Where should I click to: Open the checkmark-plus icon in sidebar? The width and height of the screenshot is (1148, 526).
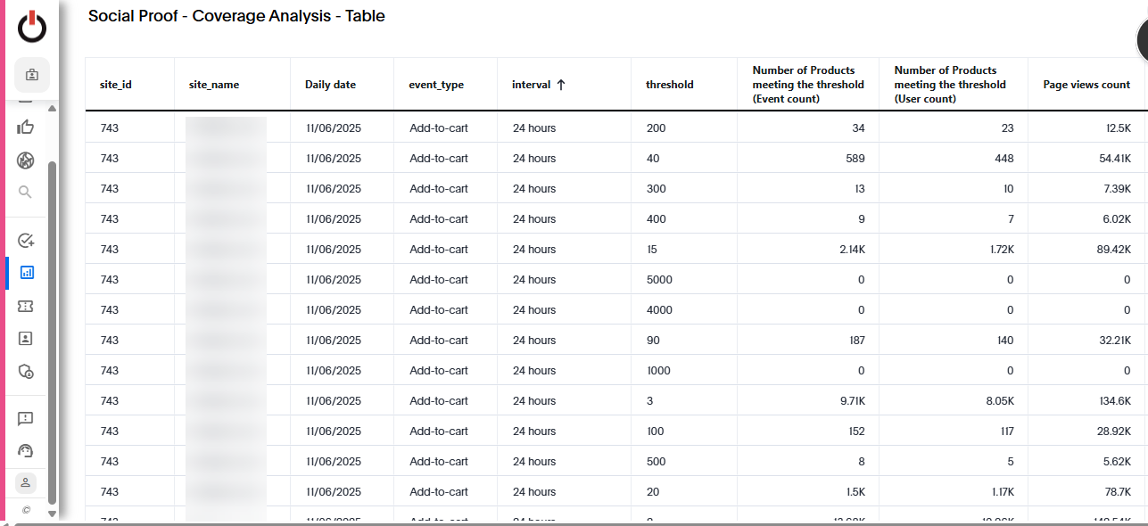point(26,240)
